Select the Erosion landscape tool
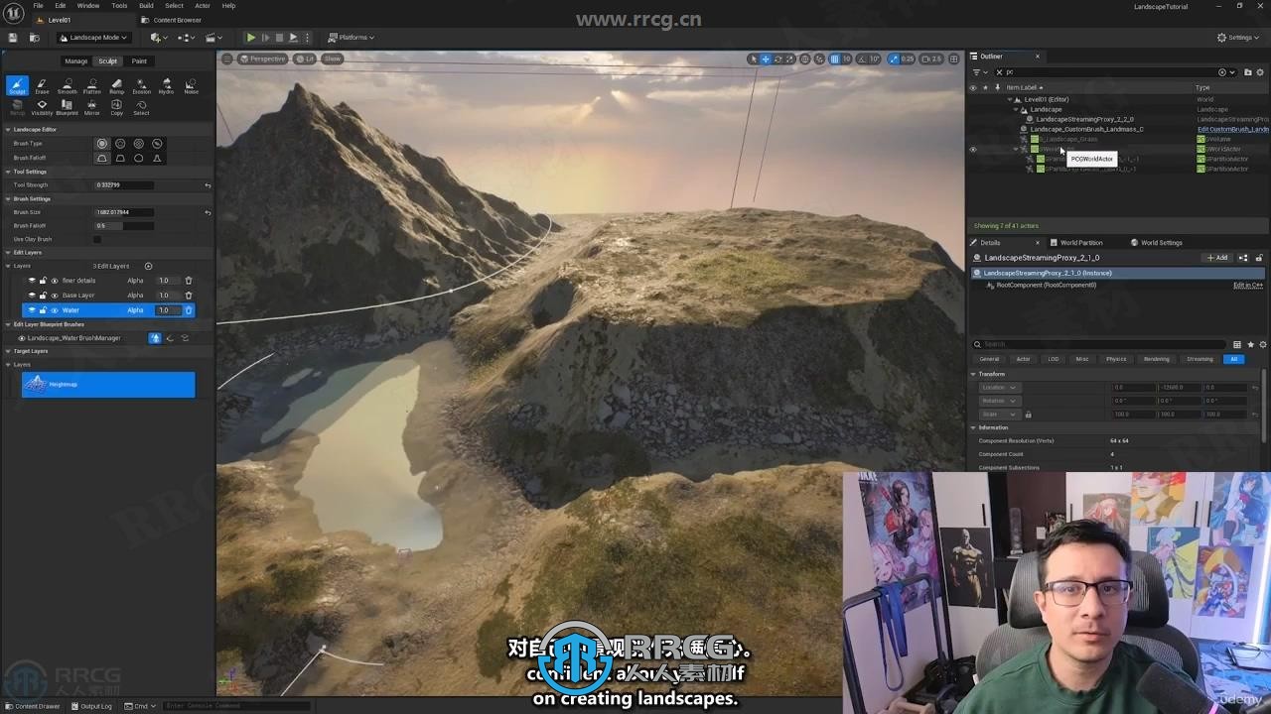 [x=141, y=85]
